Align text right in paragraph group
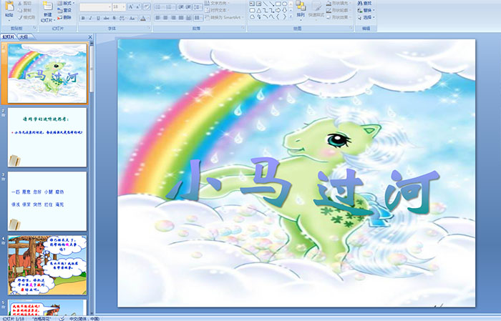501x321 pixels. (173, 18)
